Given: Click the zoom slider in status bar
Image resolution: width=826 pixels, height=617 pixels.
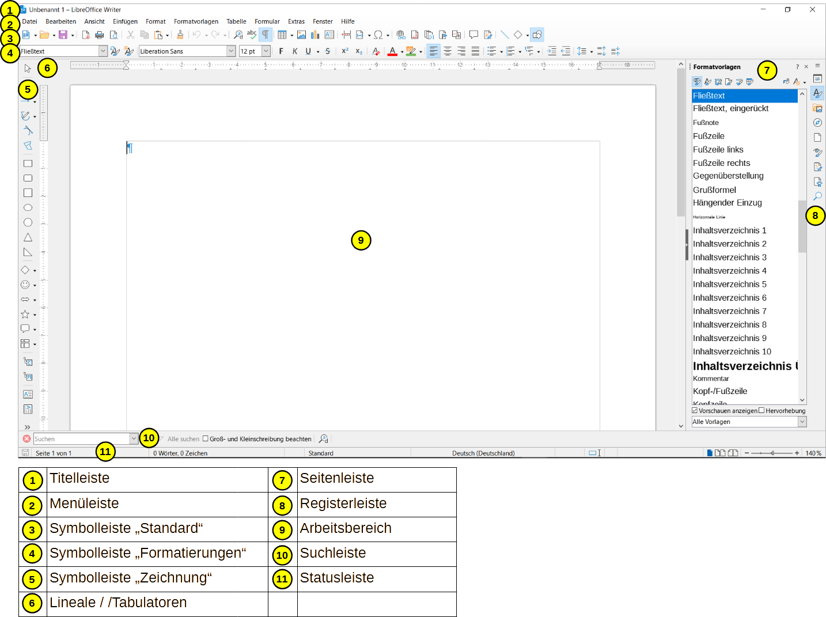Looking at the screenshot, I should coord(772,453).
